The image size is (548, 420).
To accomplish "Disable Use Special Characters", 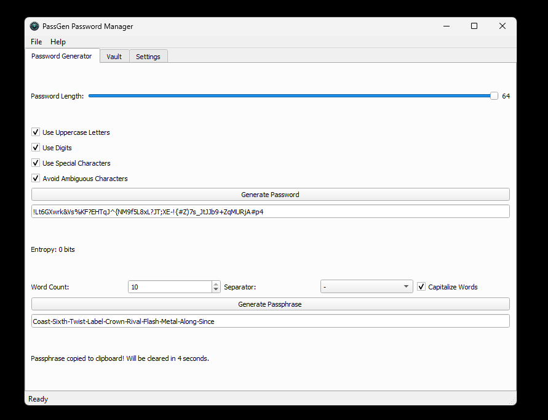I will (x=36, y=163).
